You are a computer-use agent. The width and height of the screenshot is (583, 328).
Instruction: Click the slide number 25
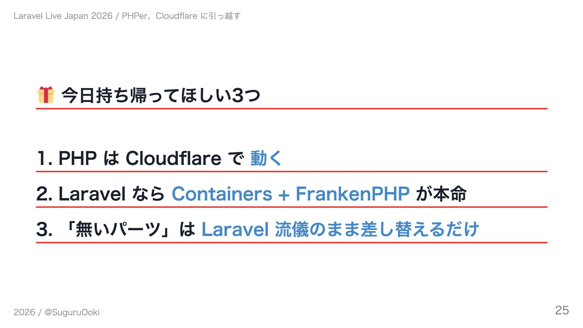coord(562,310)
